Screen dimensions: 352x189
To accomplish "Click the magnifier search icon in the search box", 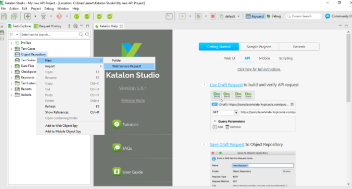I will [x=81, y=35].
